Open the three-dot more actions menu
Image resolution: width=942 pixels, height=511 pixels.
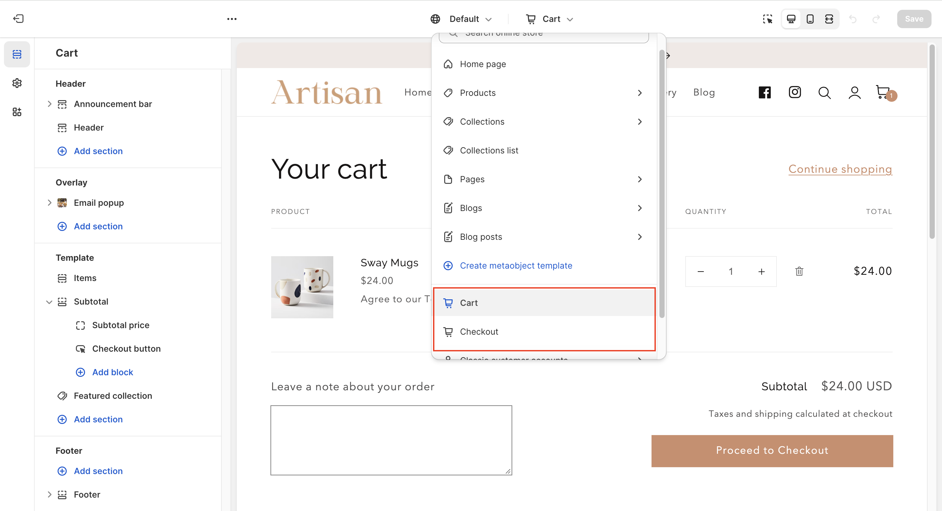tap(232, 19)
